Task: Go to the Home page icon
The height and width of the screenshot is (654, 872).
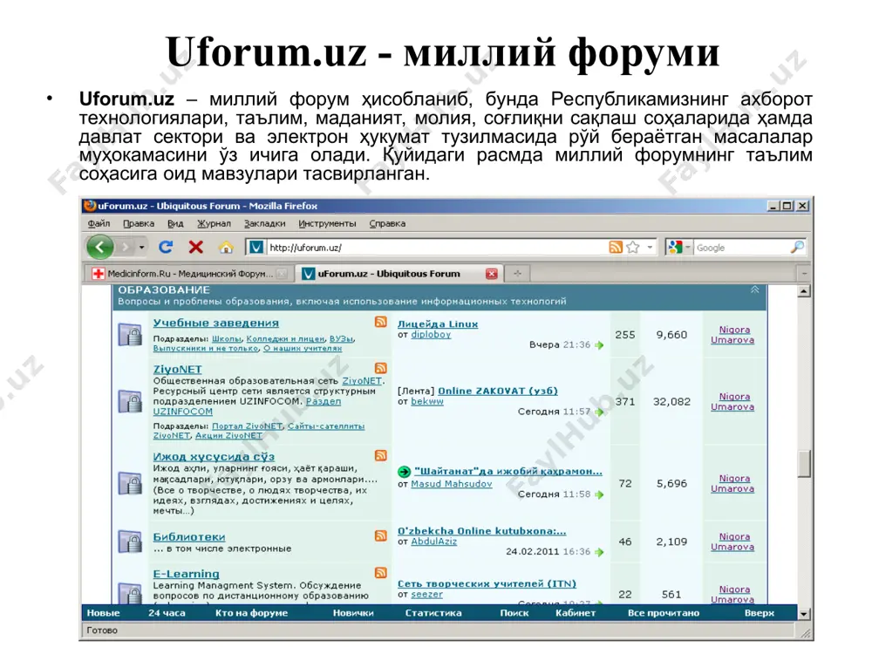Action: pyautogui.click(x=226, y=248)
